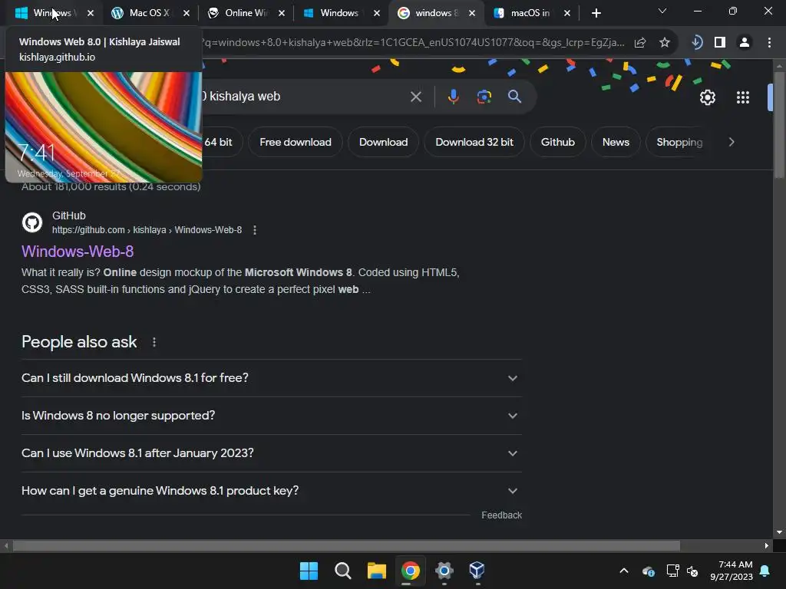
Task: Open the Google apps grid
Action: 743,97
